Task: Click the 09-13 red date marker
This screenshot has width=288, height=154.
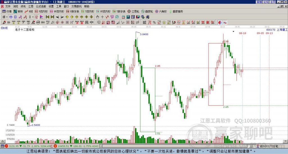Action: [269, 33]
